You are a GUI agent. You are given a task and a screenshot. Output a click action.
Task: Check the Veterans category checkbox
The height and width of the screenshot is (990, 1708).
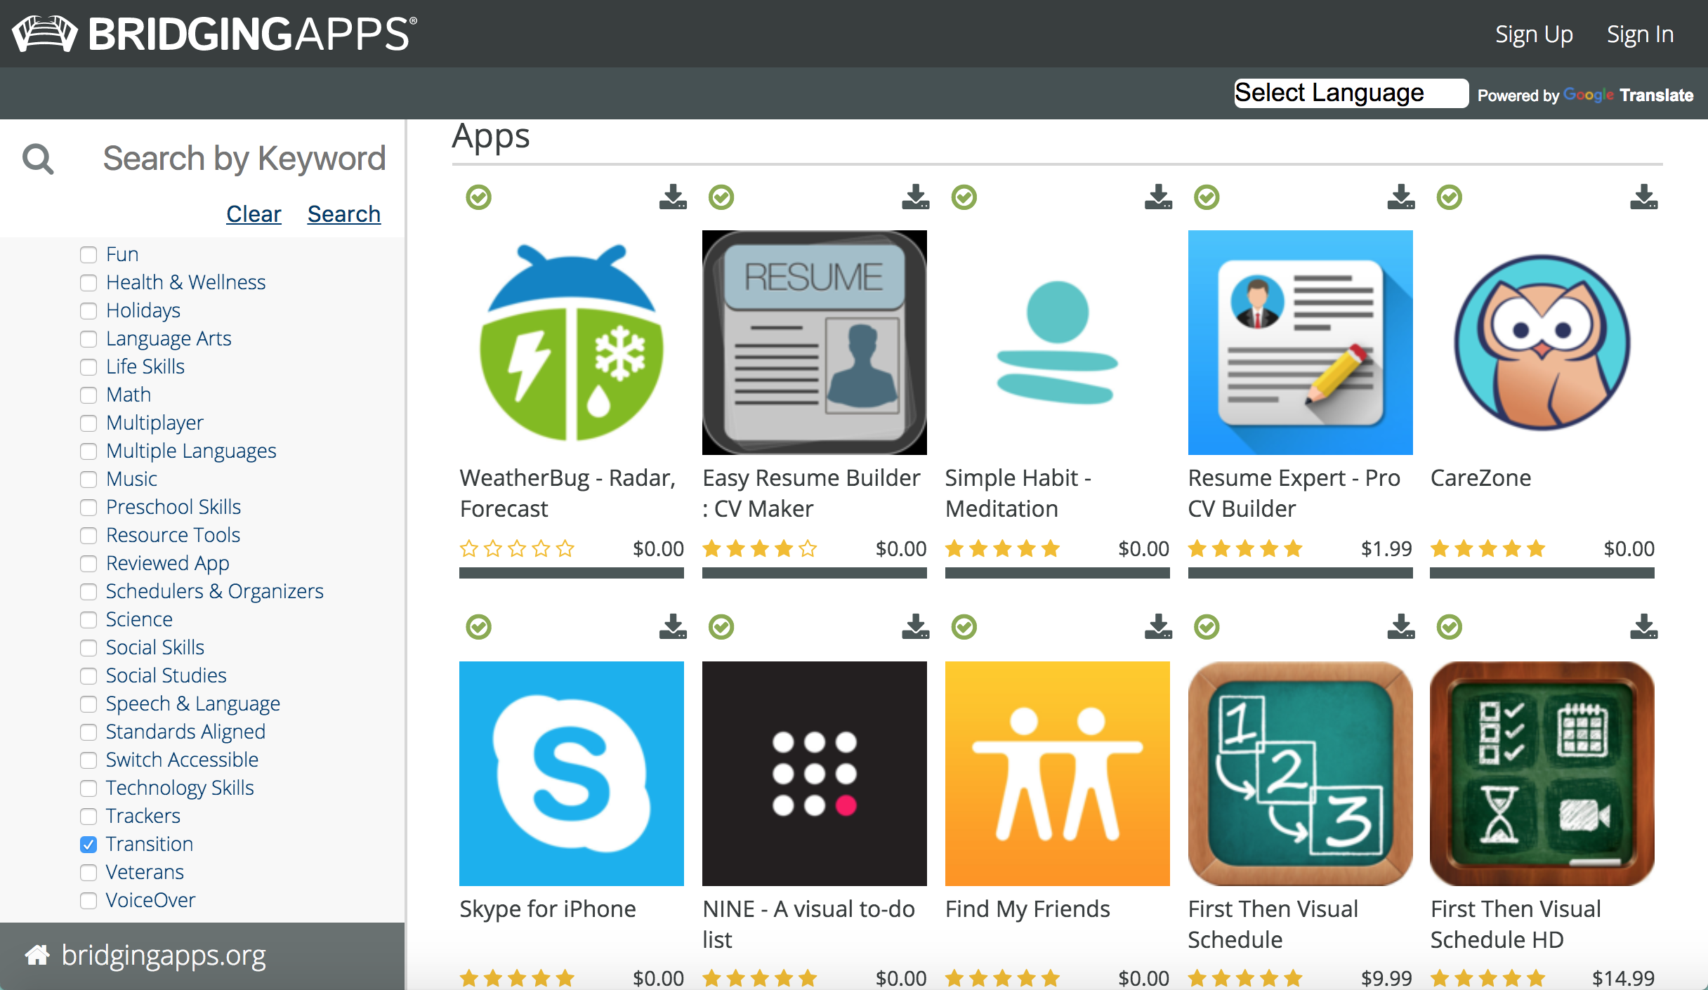(x=88, y=873)
